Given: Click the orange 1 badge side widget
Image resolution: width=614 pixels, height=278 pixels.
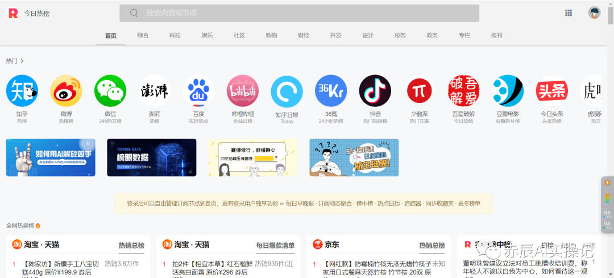Looking at the screenshot, I should [x=607, y=183].
